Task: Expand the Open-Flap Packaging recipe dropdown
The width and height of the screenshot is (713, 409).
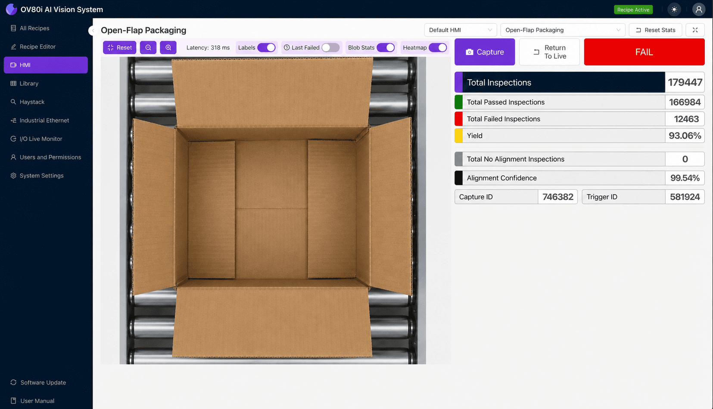Action: click(563, 30)
